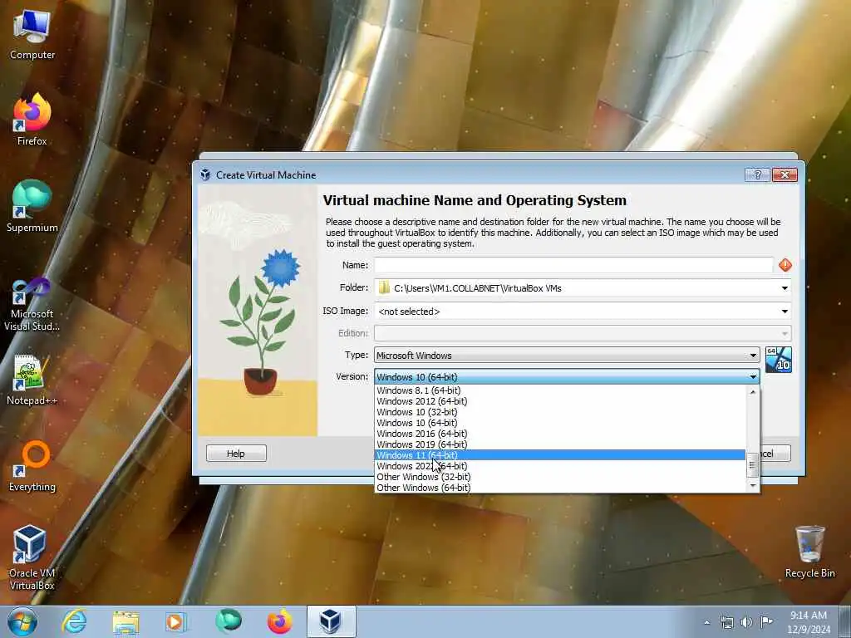Open Windows Media Player from the taskbar
851x638 pixels.
175,621
